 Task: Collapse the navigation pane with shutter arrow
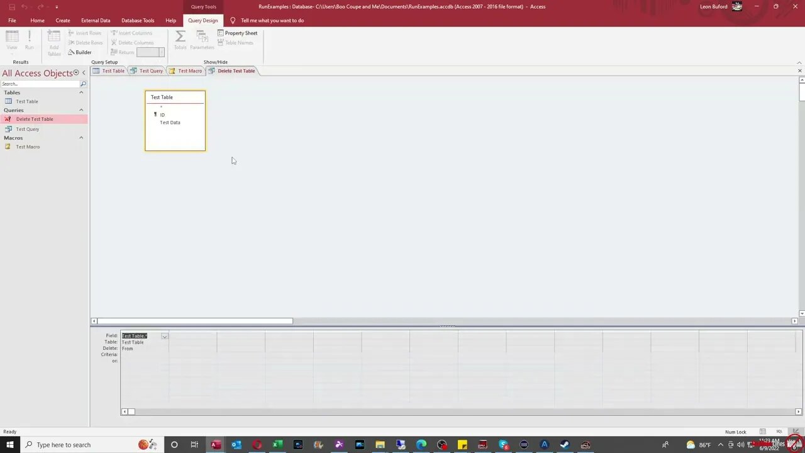pos(84,73)
